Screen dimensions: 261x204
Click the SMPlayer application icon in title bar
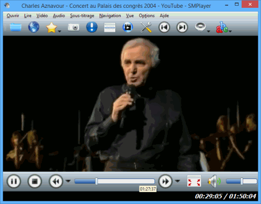pyautogui.click(x=7, y=5)
